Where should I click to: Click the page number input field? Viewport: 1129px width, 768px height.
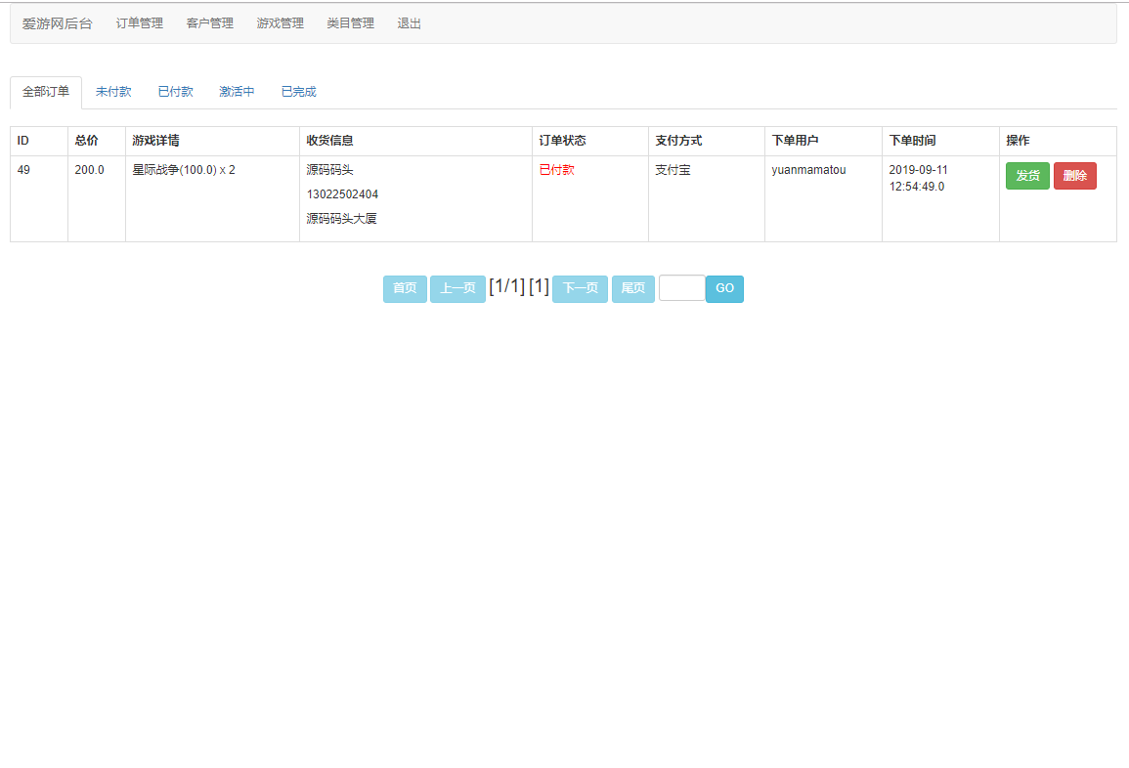[x=681, y=288]
